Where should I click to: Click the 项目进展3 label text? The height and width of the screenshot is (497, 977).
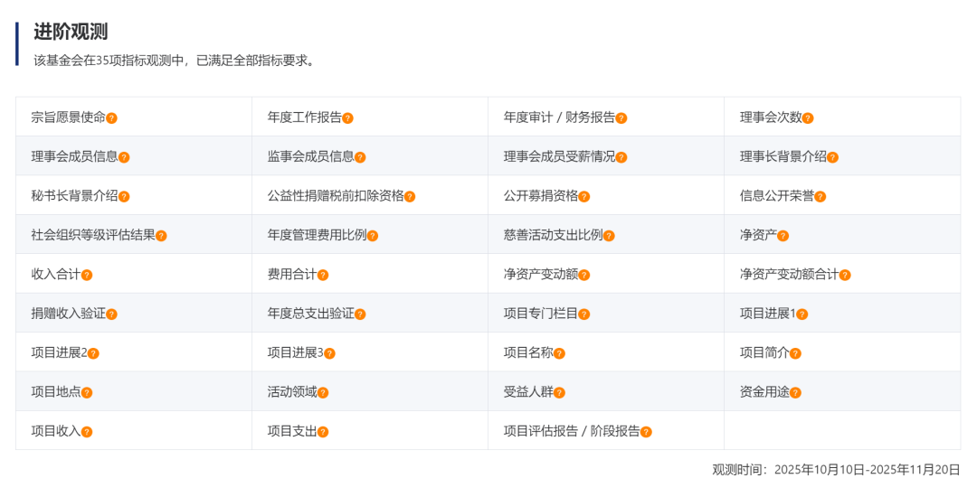(295, 352)
